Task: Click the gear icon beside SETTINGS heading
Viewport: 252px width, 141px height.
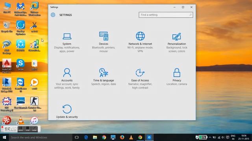Action: [x=53, y=15]
